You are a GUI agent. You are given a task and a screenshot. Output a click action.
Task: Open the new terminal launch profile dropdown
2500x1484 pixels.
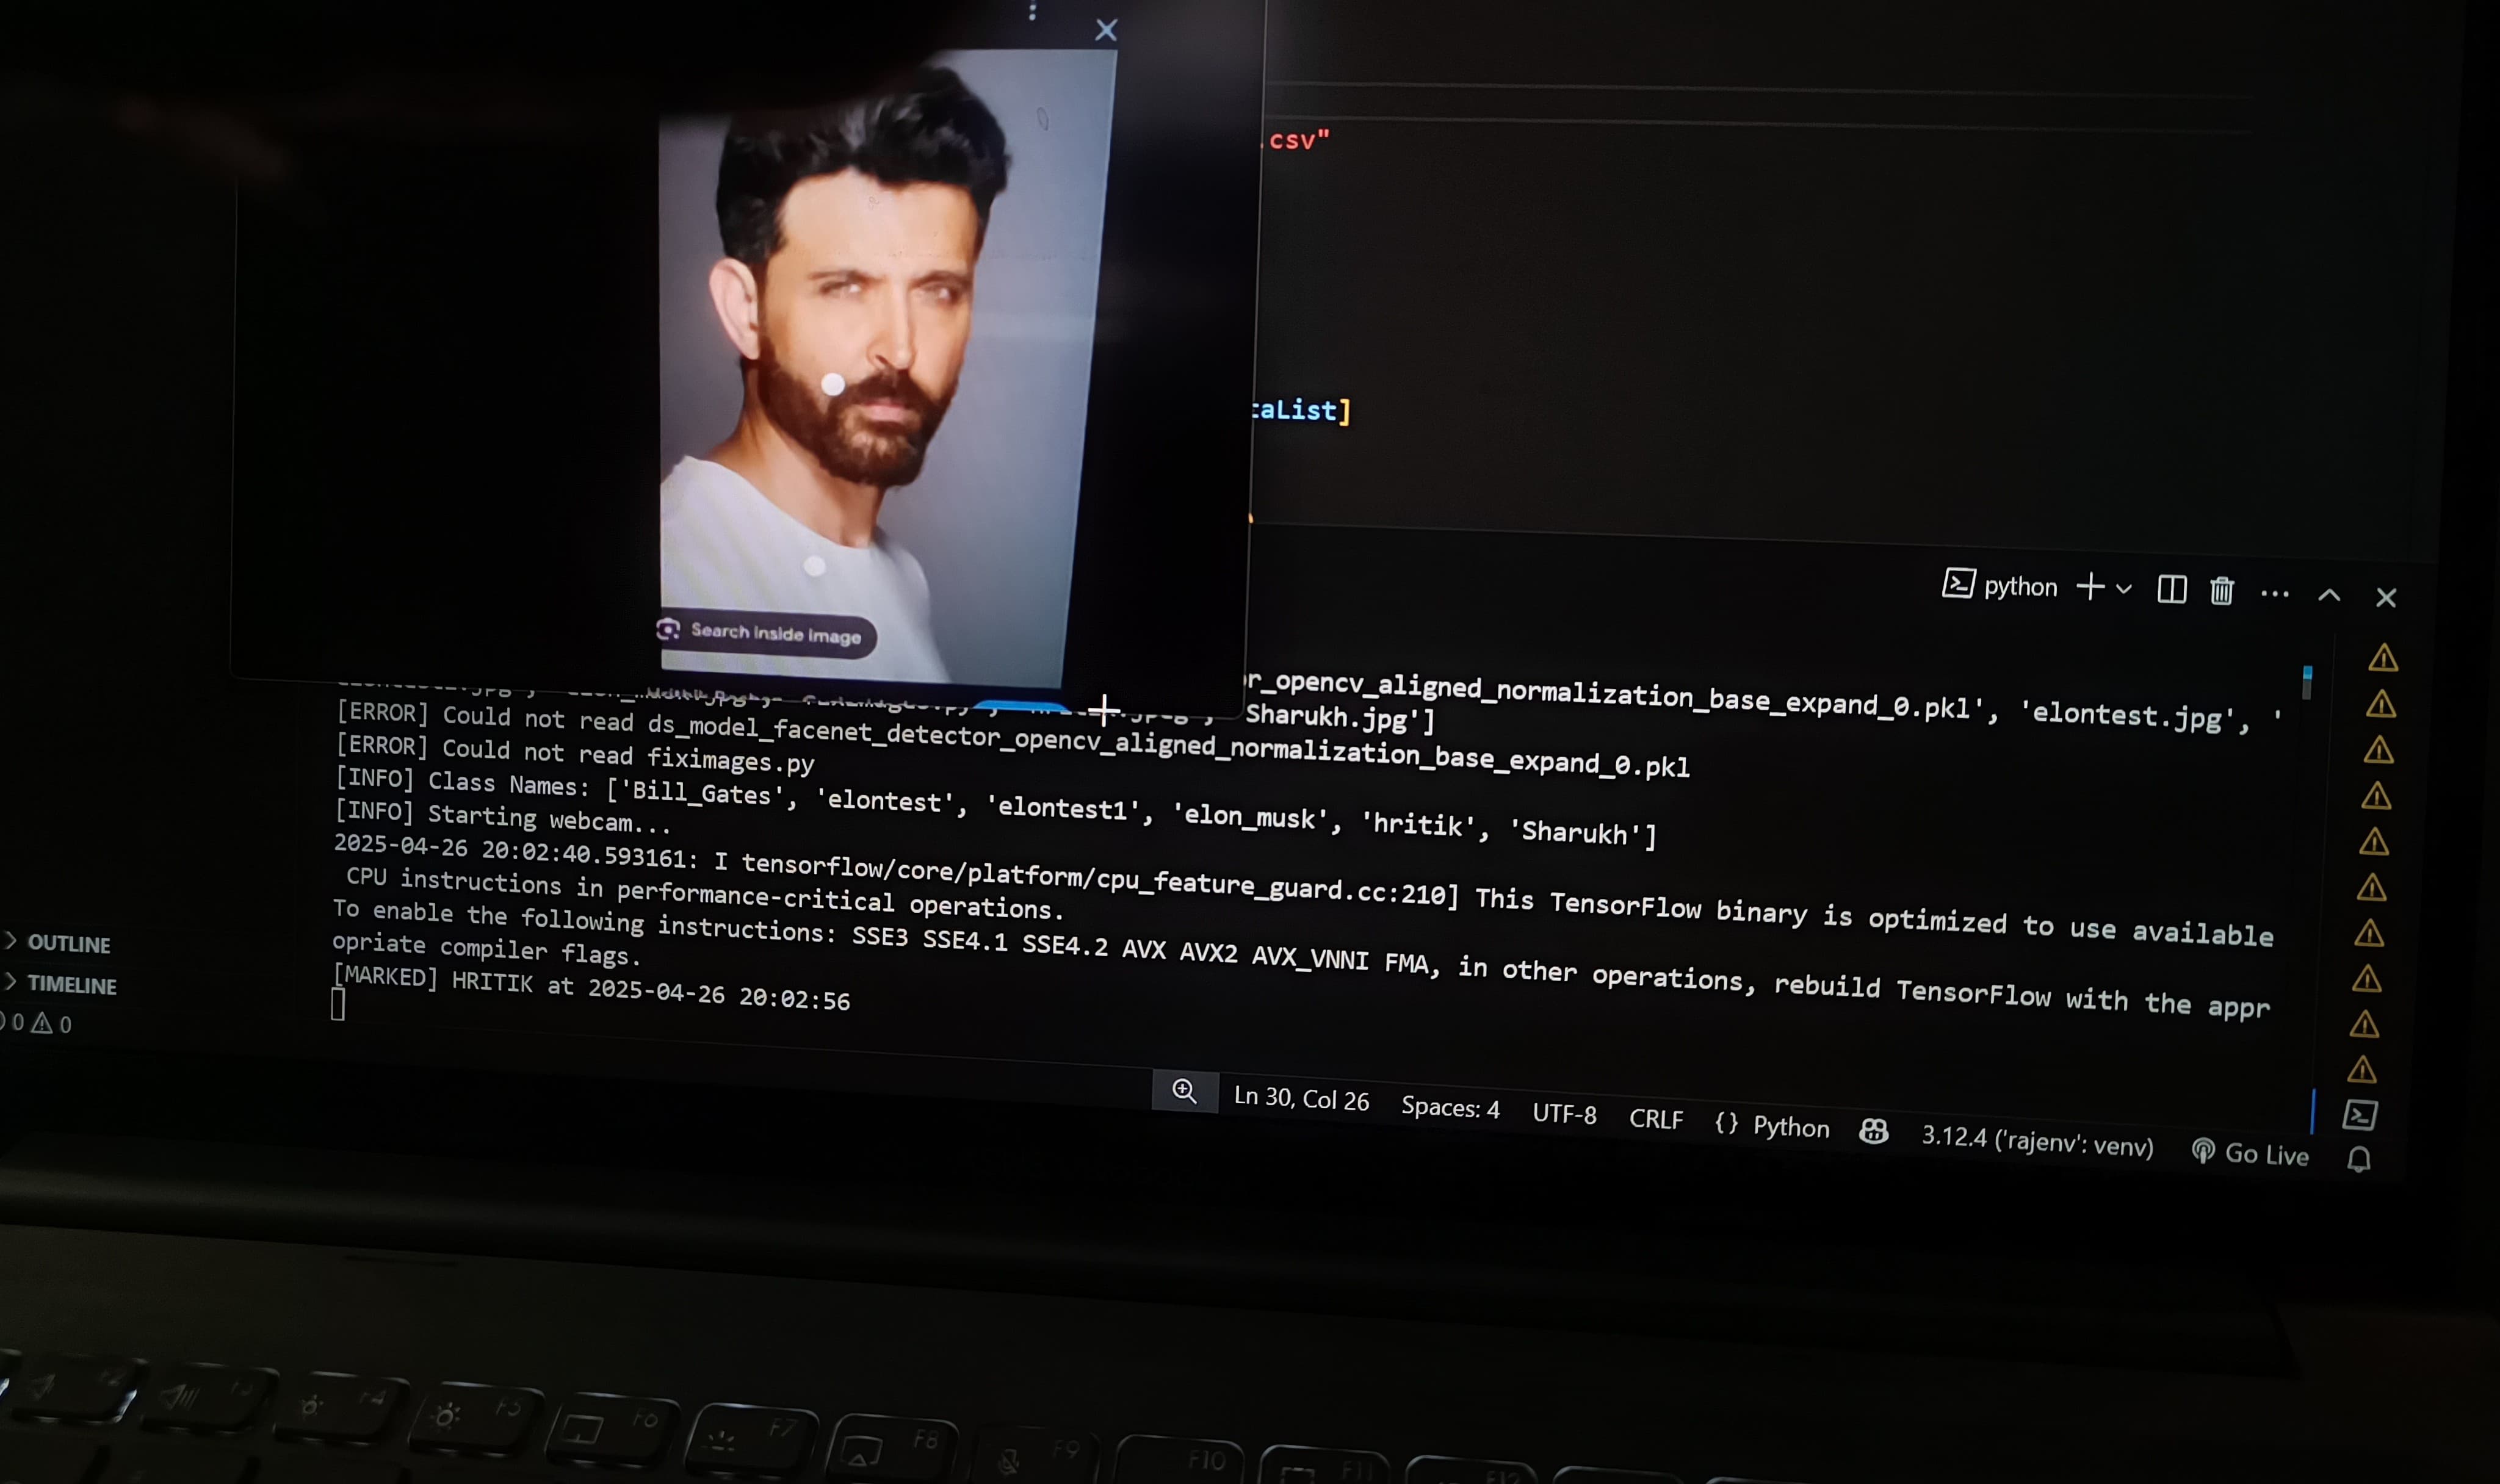2124,589
